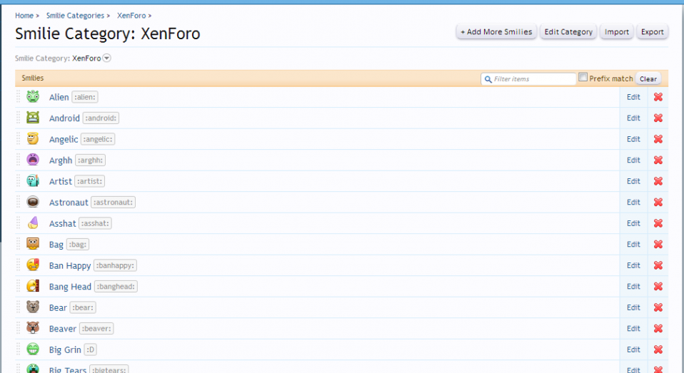
Task: Click the :D code label
Action: click(90, 349)
